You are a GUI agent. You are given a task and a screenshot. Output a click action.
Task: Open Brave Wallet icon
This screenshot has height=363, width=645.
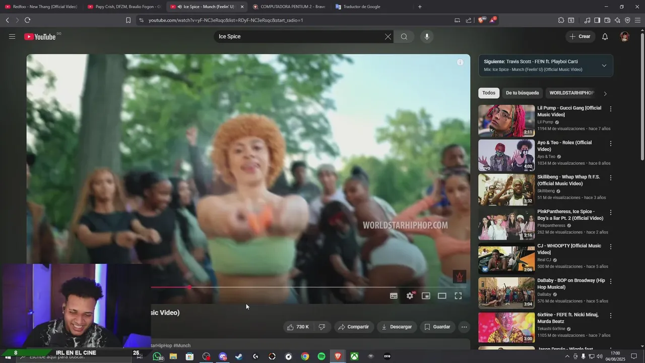pyautogui.click(x=607, y=20)
